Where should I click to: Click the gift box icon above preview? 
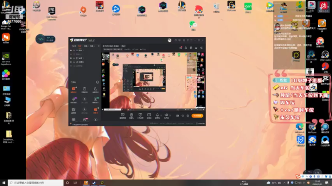pyautogui.click(x=181, y=48)
